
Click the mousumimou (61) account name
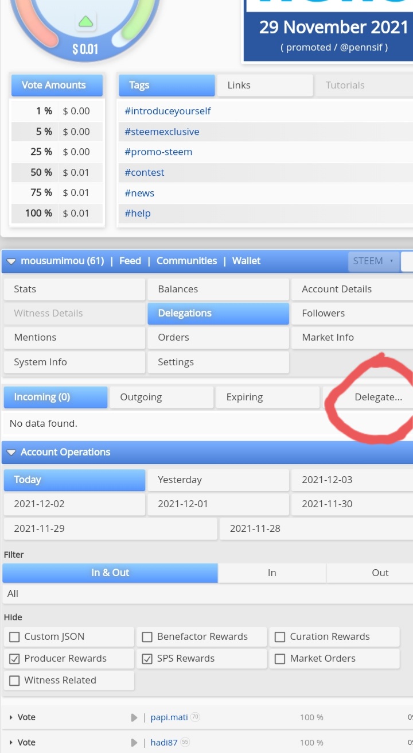coord(63,261)
